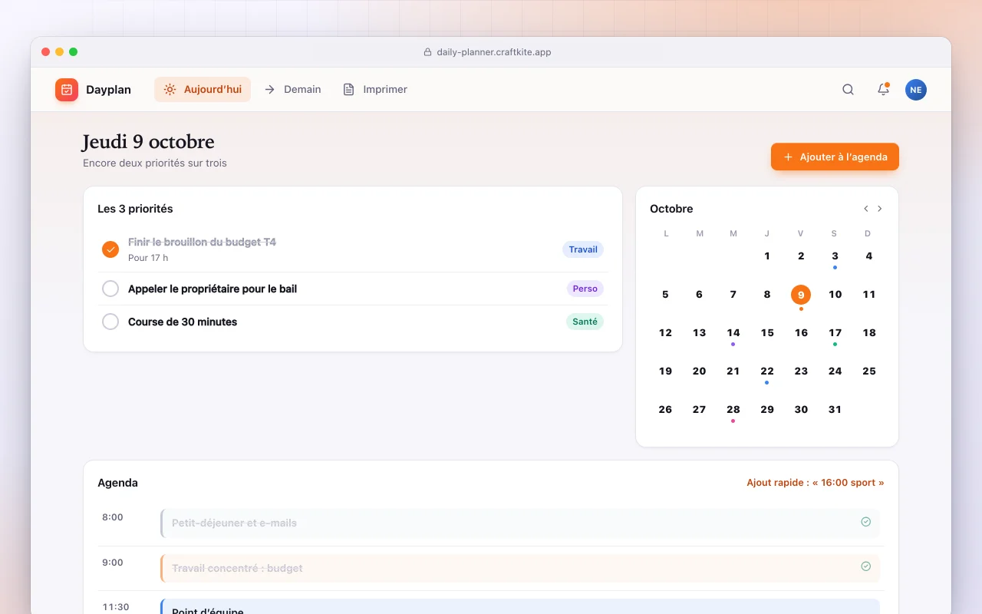
Task: Click the Octobre month label
Action: (671, 209)
